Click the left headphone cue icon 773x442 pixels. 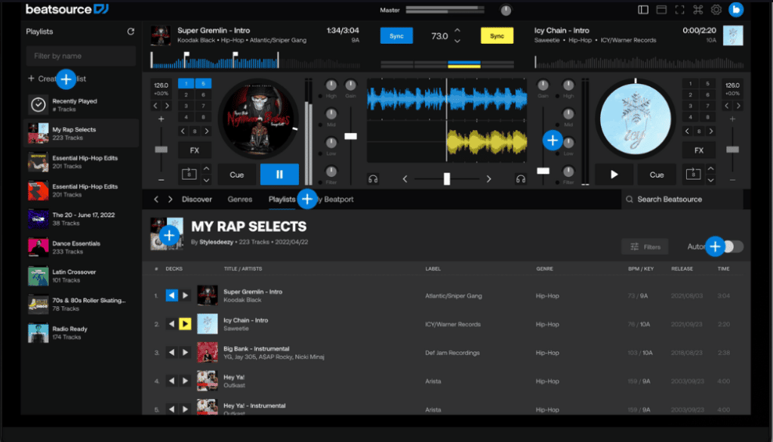pyautogui.click(x=373, y=179)
